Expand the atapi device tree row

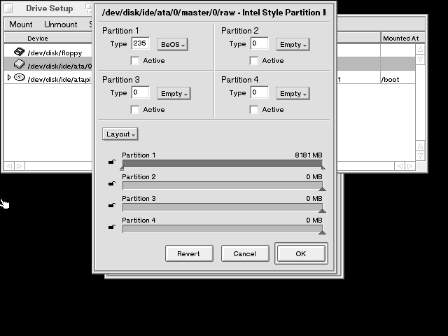(x=9, y=77)
